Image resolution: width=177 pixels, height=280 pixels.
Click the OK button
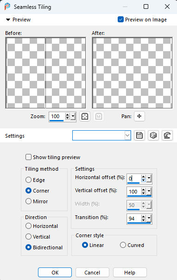pos(55,273)
